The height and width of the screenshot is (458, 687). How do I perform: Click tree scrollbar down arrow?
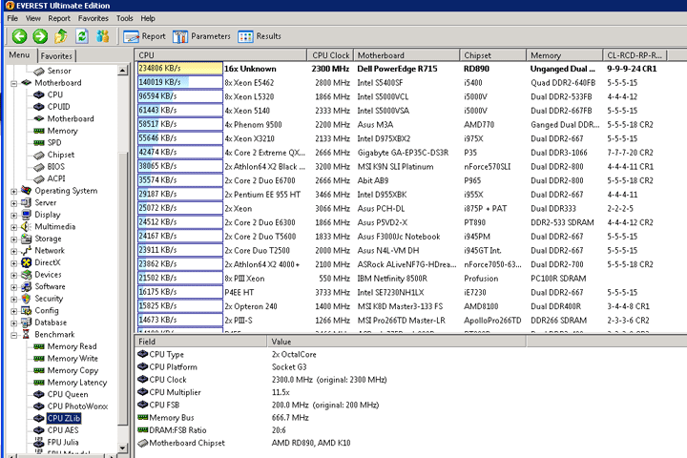[x=123, y=448]
